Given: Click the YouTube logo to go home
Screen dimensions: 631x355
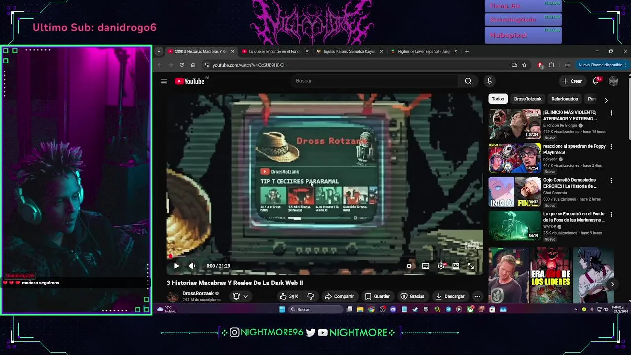Looking at the screenshot, I should point(190,81).
